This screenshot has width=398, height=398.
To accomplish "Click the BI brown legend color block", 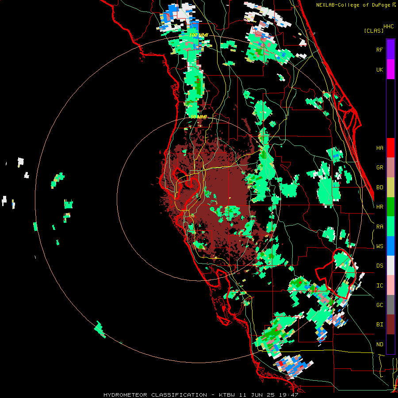I will 390,325.
